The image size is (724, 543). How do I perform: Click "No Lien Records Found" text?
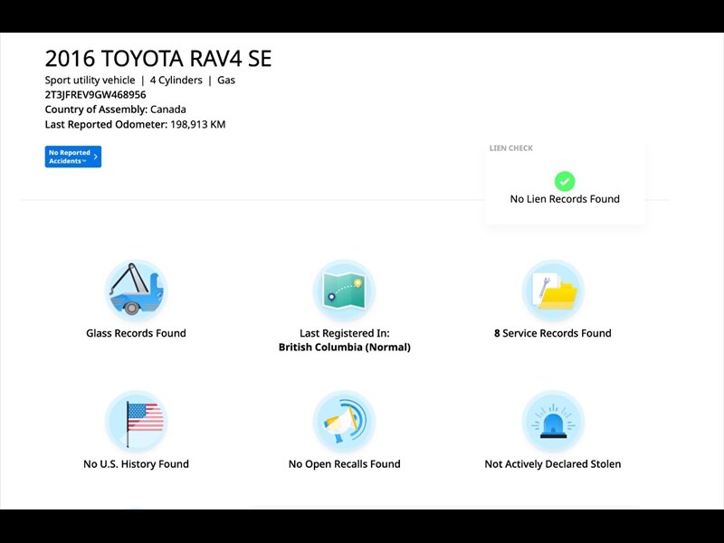tap(565, 199)
